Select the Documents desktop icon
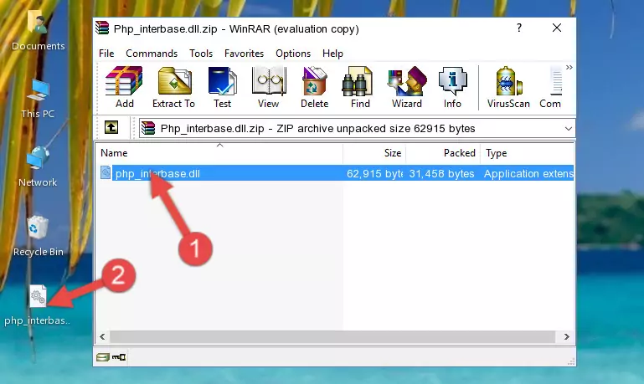The width and height of the screenshot is (644, 384). click(x=39, y=31)
